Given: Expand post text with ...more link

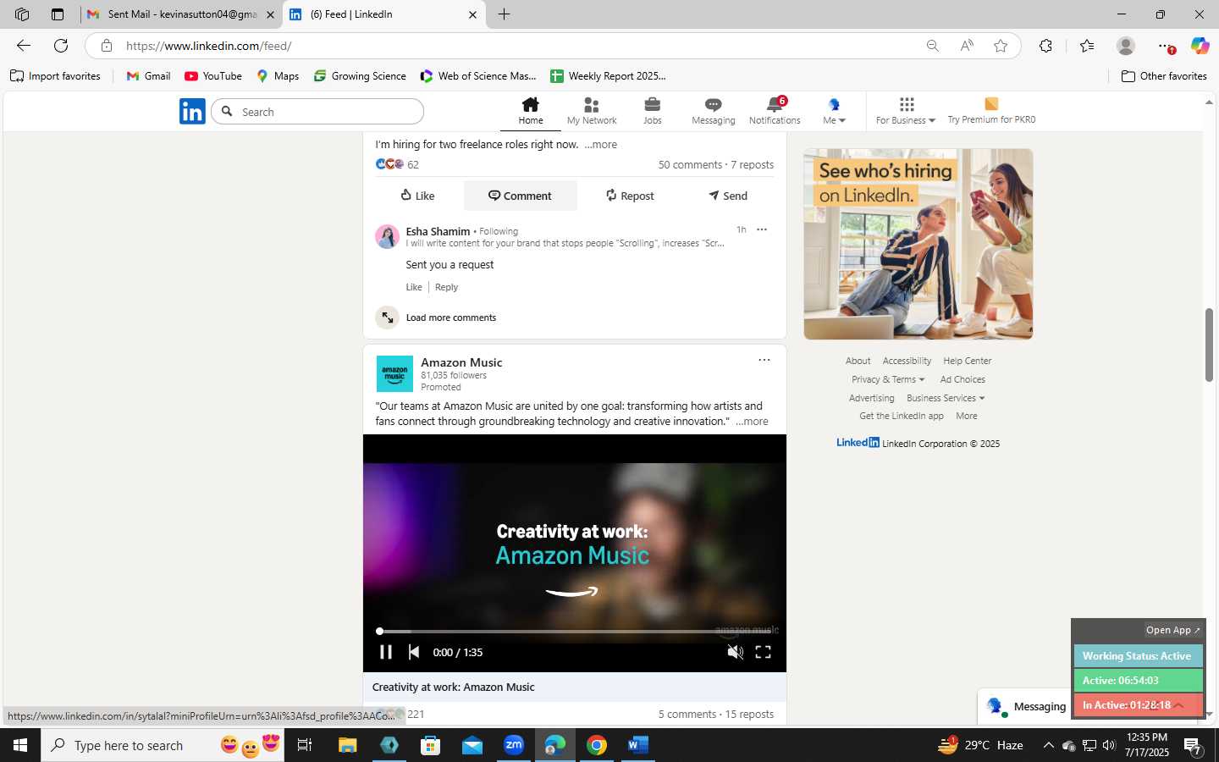Looking at the screenshot, I should 600,145.
